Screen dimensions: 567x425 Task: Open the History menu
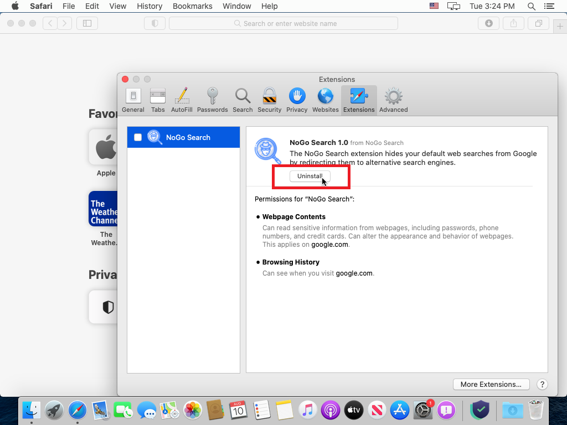[150, 6]
